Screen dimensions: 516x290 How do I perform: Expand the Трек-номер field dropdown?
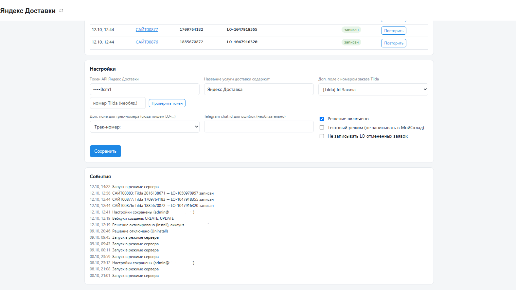(145, 127)
